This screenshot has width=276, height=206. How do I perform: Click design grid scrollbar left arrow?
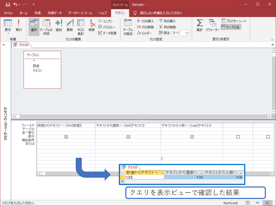click(x=39, y=174)
